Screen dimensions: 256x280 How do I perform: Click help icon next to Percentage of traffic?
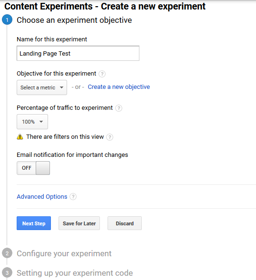[118, 108]
